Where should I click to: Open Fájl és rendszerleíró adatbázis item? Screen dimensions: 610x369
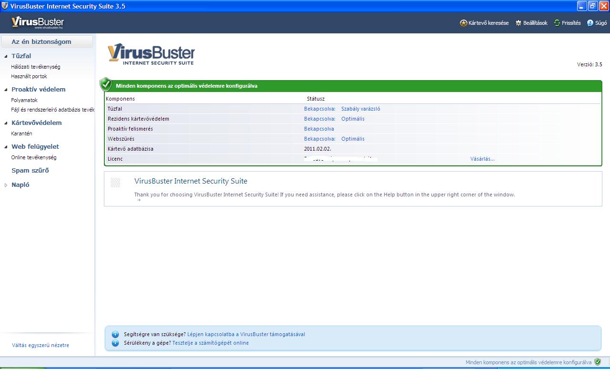[53, 110]
